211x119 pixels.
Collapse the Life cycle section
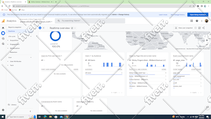pyautogui.click(x=31, y=36)
